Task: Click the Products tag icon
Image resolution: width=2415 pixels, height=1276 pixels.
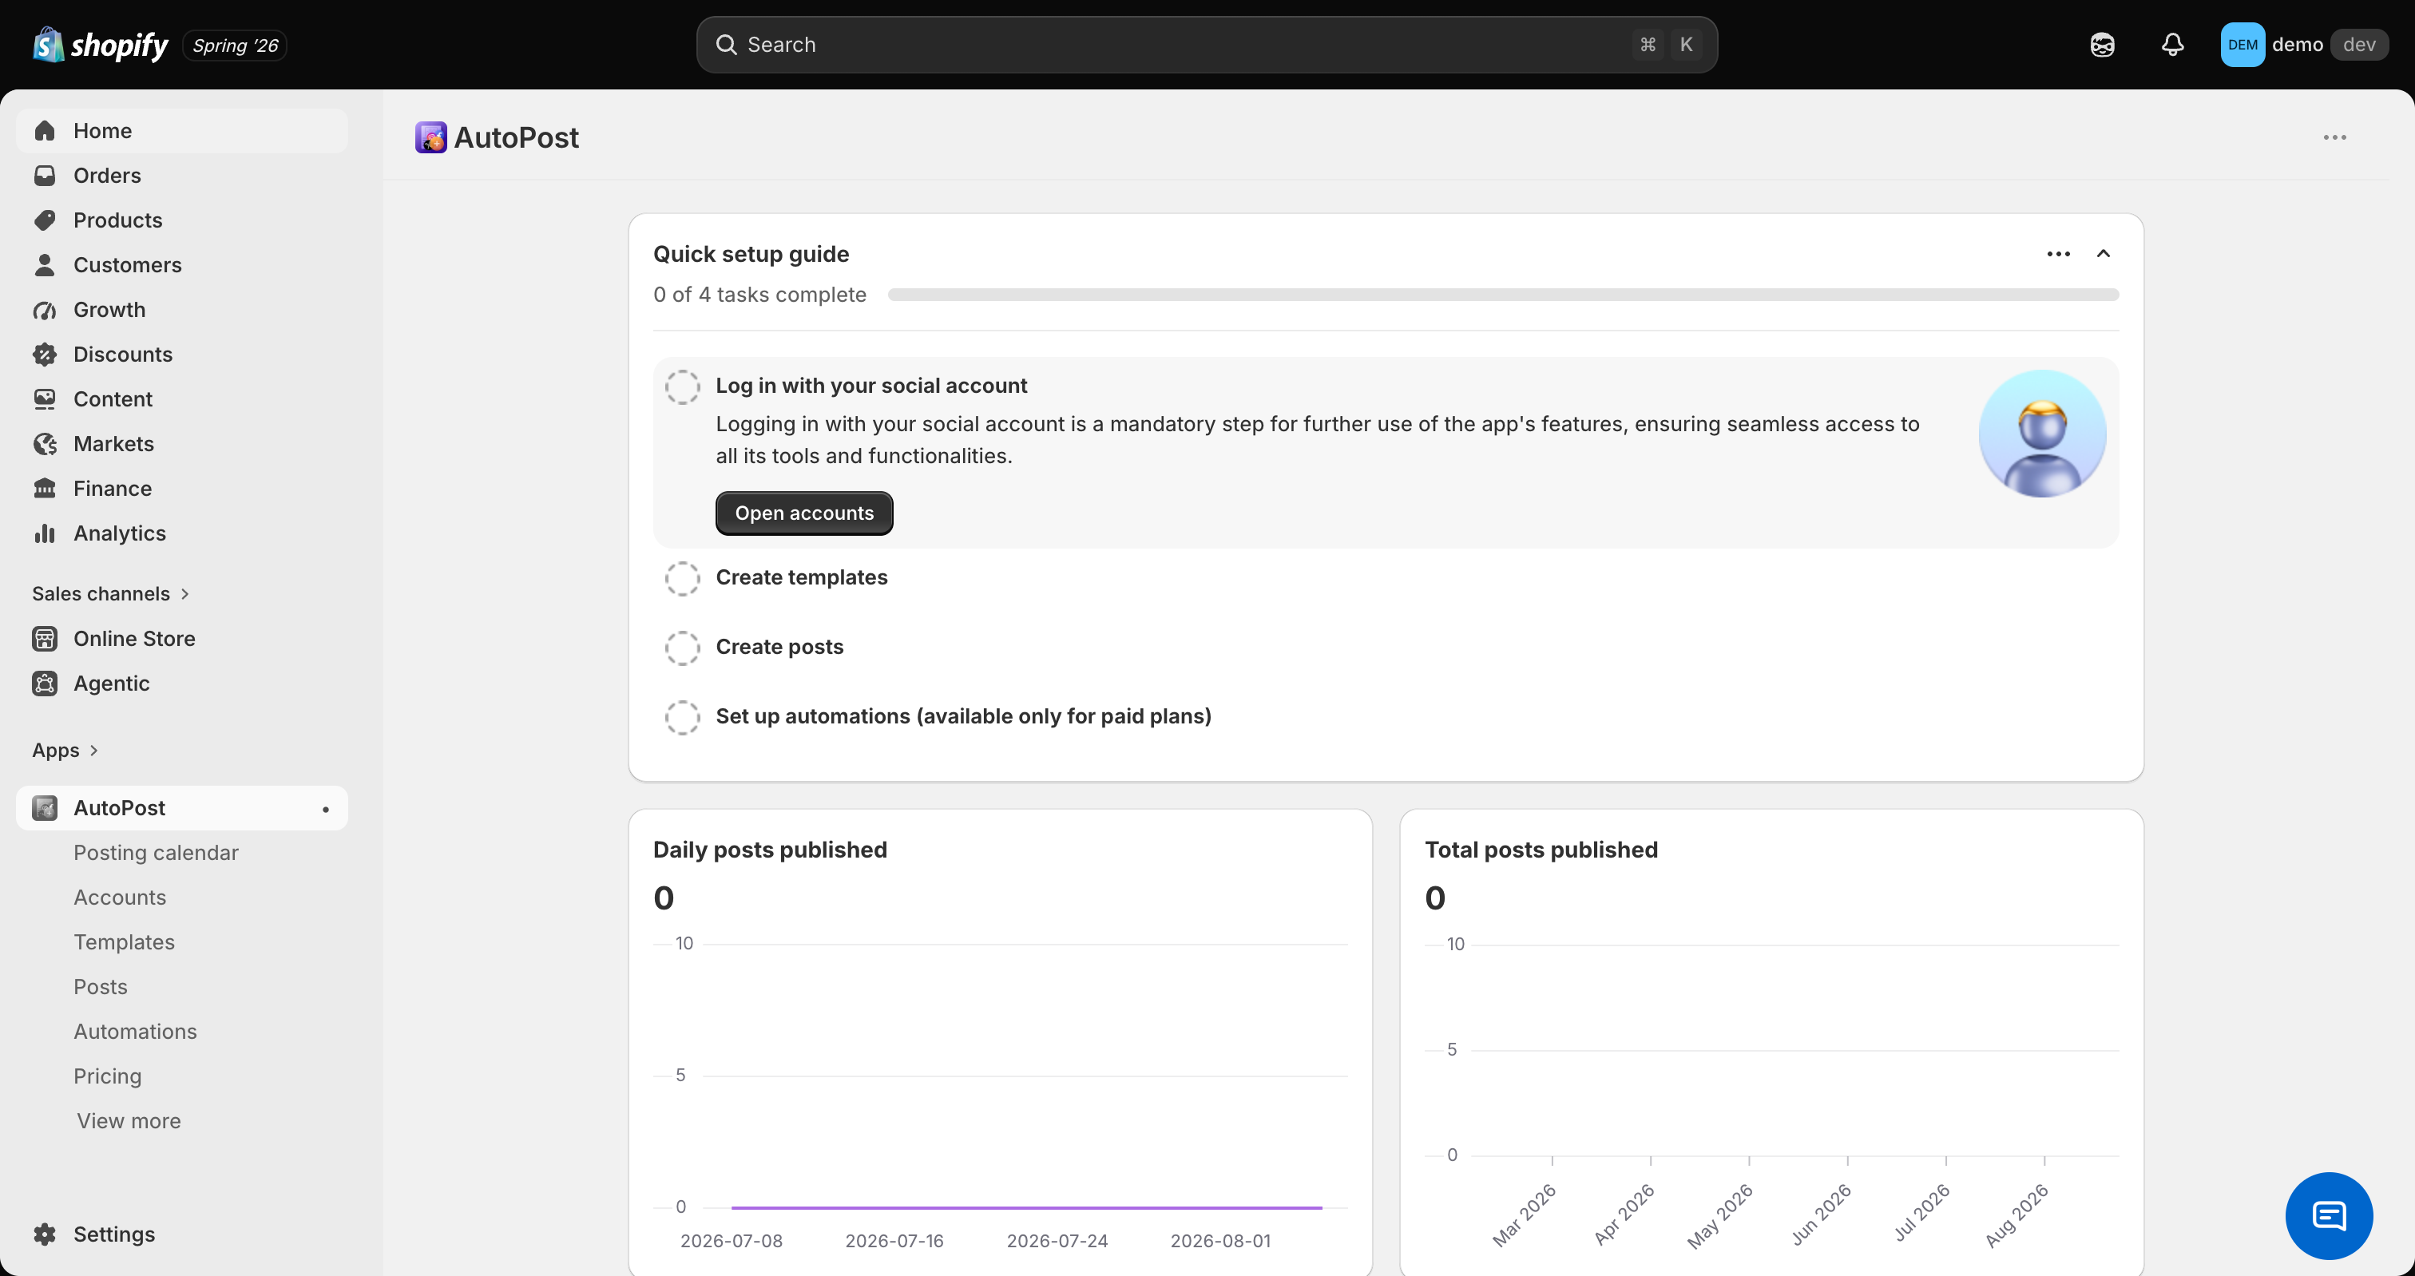Action: [x=45, y=220]
